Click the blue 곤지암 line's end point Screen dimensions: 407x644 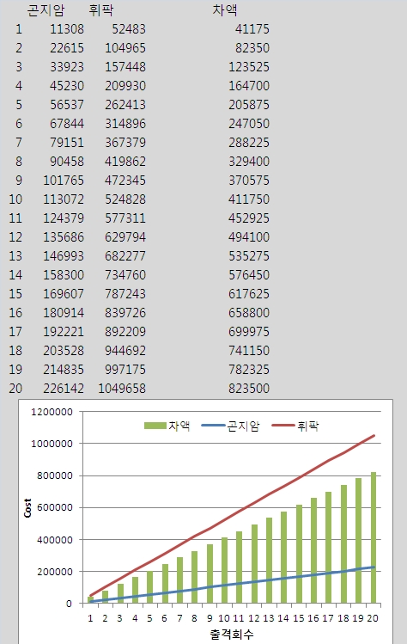coord(374,567)
